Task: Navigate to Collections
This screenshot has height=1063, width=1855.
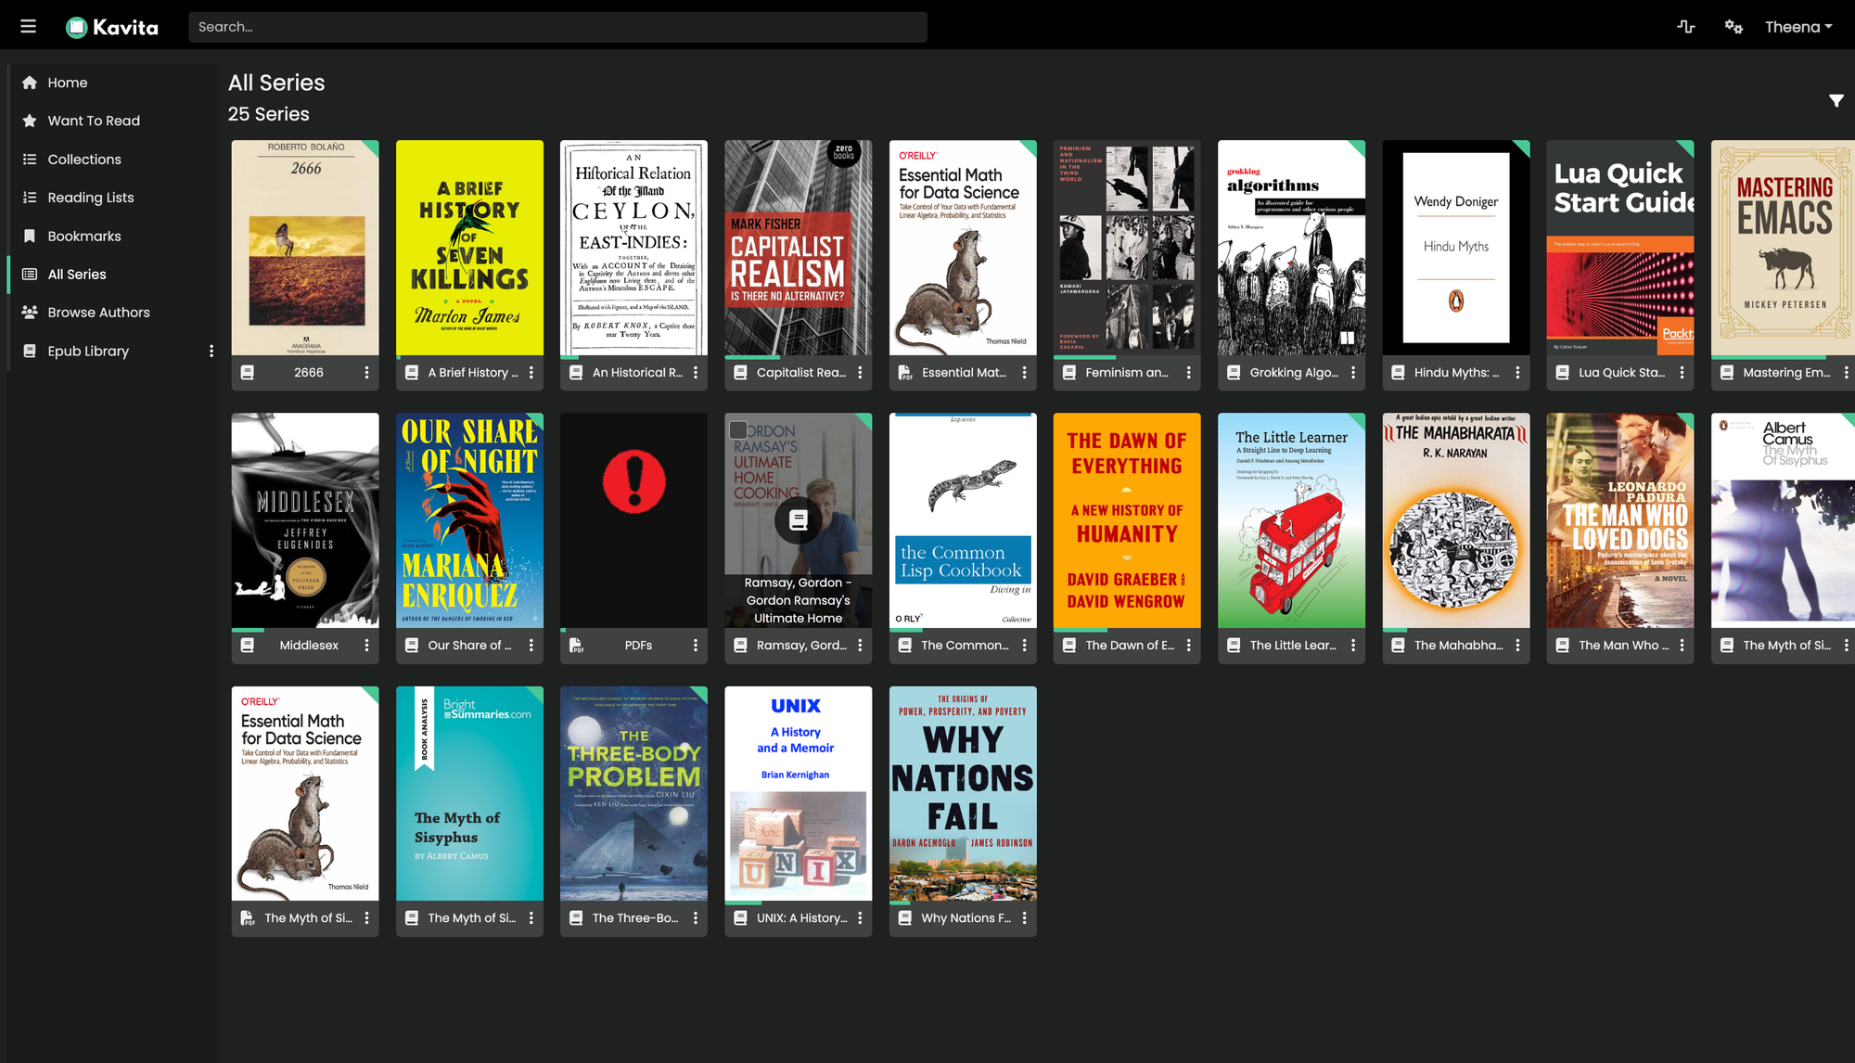Action: (x=84, y=159)
